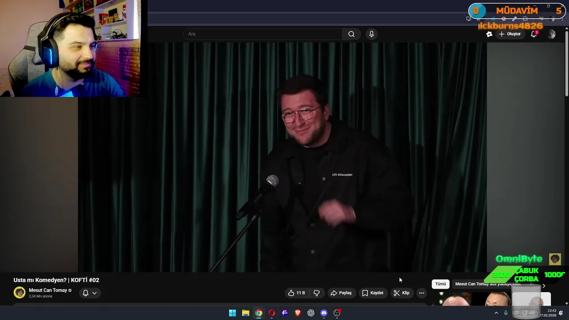Click the YouTube search magnifier button

pyautogui.click(x=351, y=34)
